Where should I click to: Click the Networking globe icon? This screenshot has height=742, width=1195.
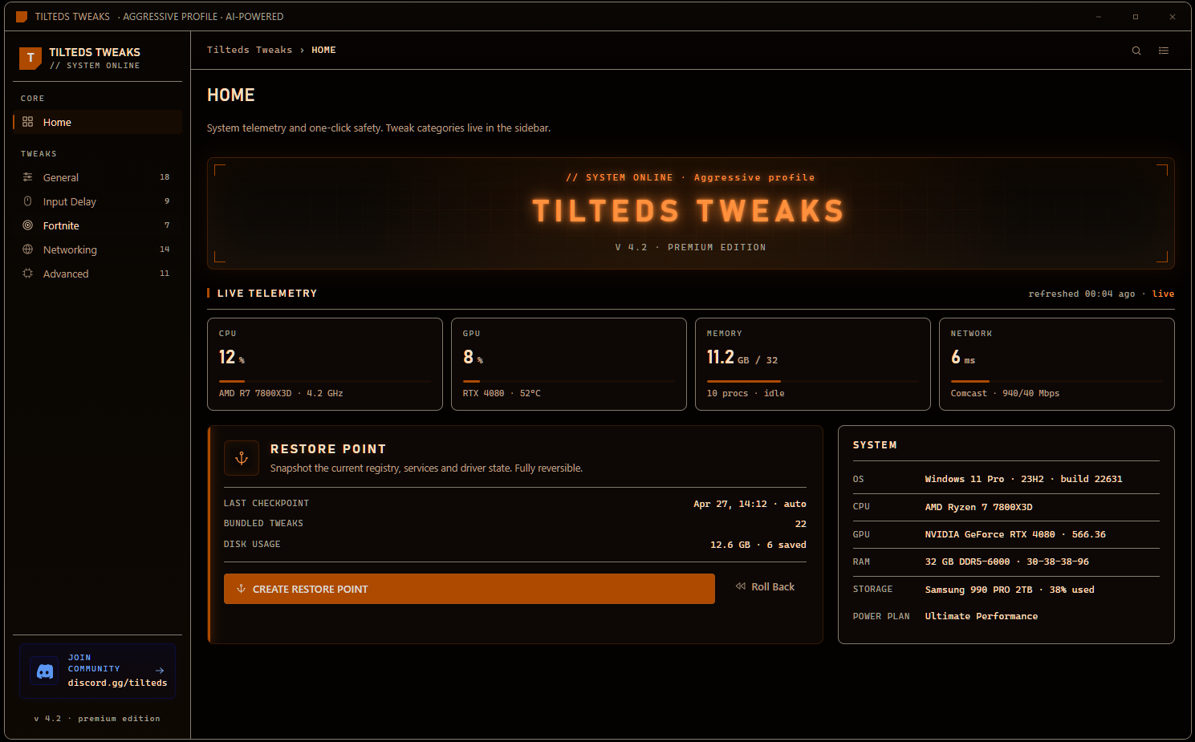pos(27,249)
